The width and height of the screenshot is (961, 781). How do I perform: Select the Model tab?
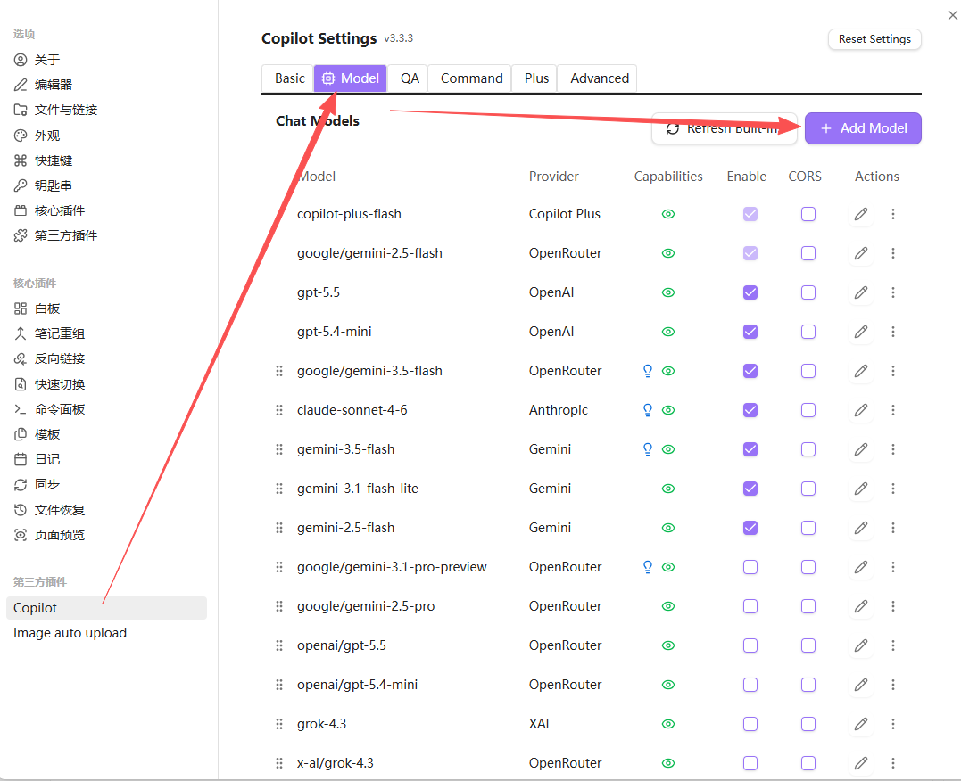(351, 78)
